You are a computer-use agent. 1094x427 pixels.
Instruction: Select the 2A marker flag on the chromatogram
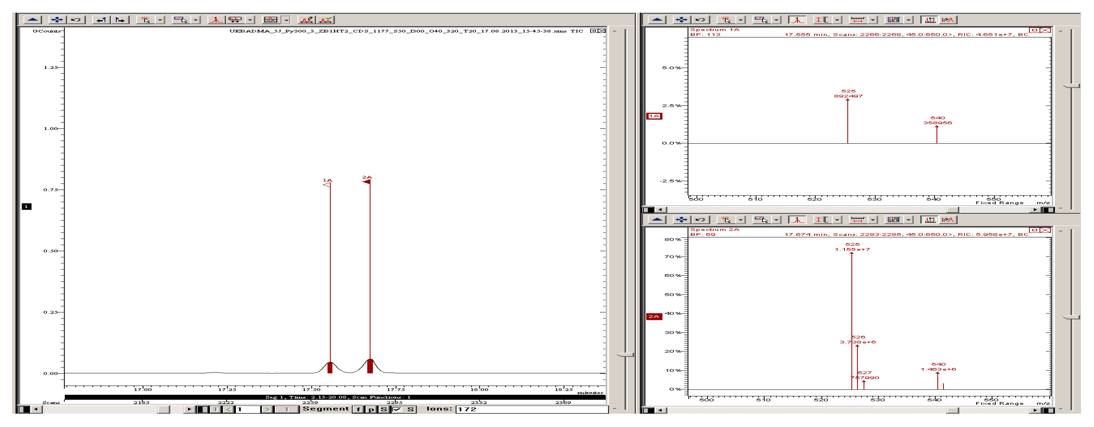pyautogui.click(x=366, y=181)
